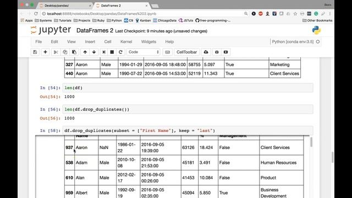Screen dimensions: 352x198
Task: Click the eyedropper extension icon
Action: pyautogui.click(x=323, y=14)
